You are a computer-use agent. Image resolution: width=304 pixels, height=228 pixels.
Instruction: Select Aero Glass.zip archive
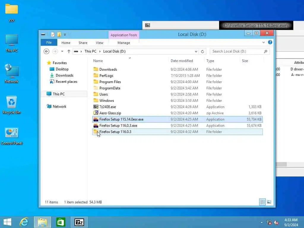[x=178, y=113]
